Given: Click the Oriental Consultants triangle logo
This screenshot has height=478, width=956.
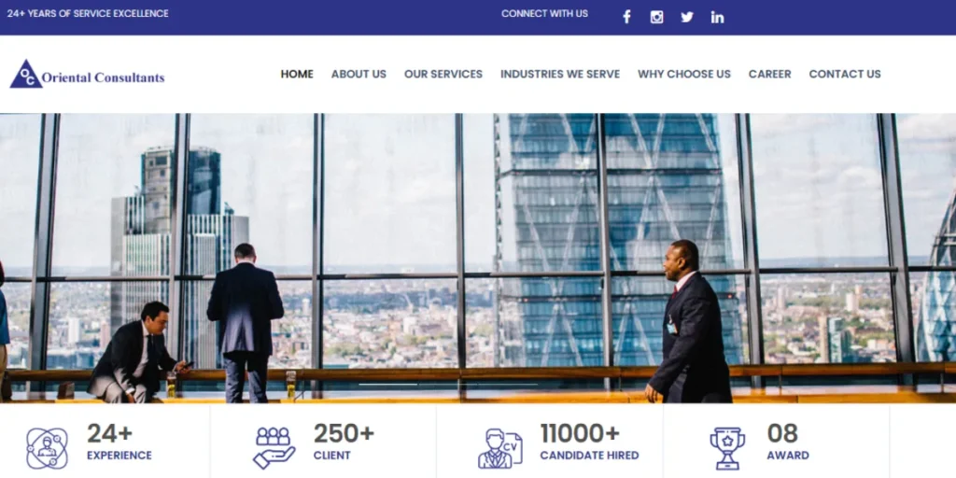Looking at the screenshot, I should click(25, 75).
